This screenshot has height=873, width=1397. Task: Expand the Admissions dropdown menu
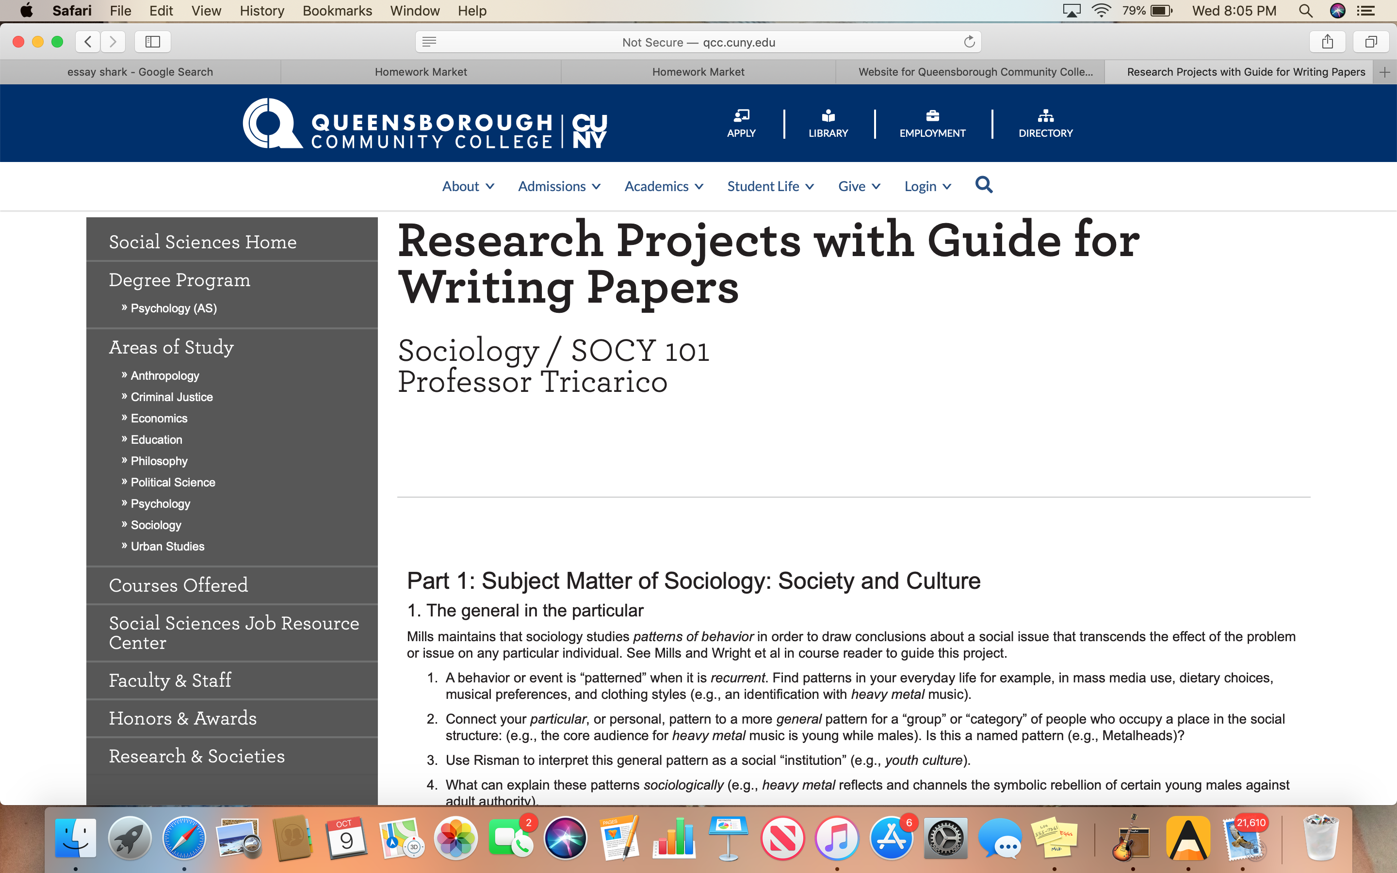[559, 186]
